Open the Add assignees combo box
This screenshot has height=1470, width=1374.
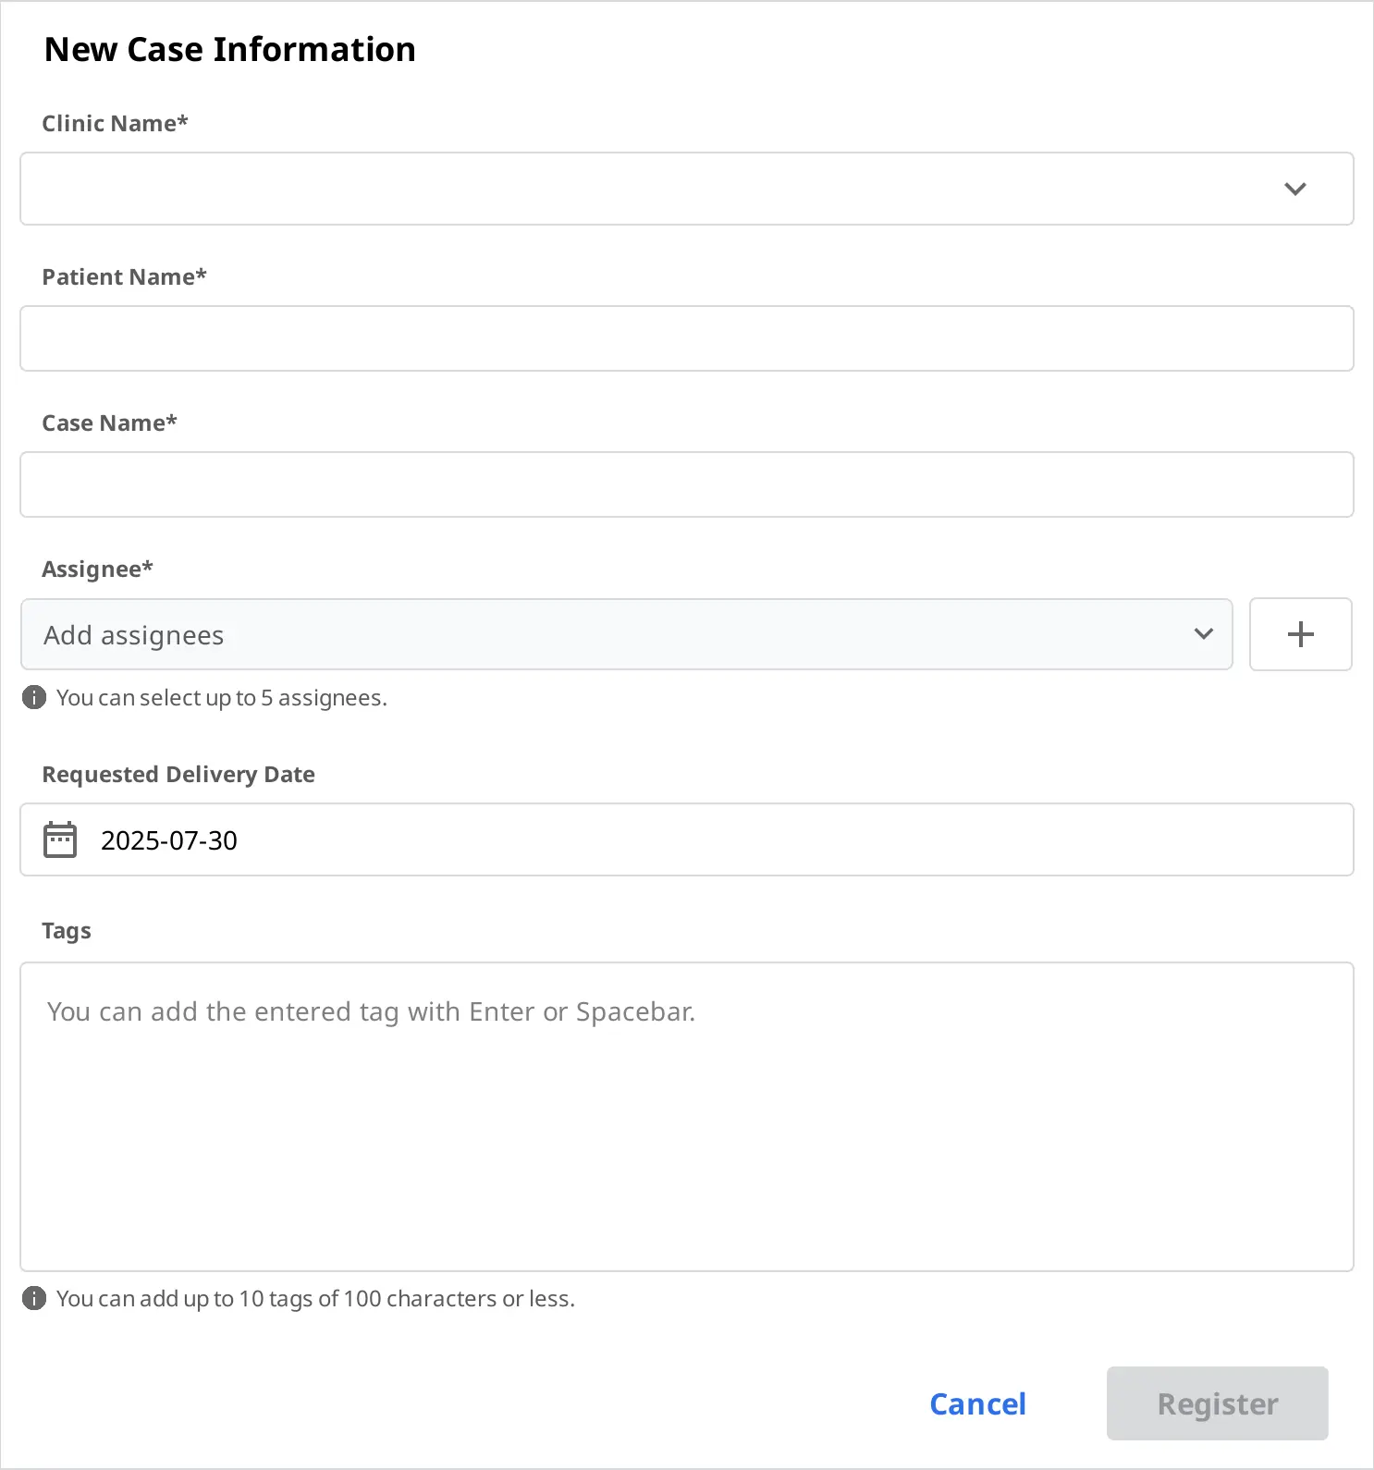click(x=610, y=634)
